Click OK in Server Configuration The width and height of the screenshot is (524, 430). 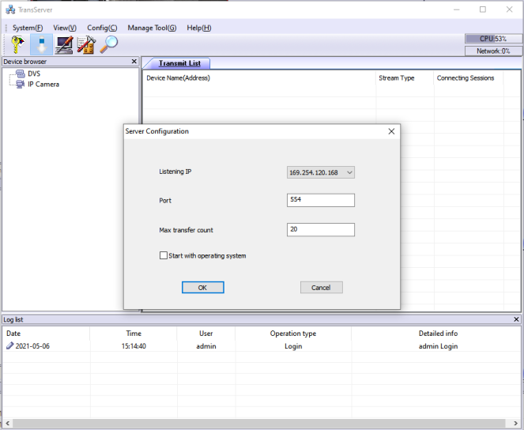click(x=202, y=288)
